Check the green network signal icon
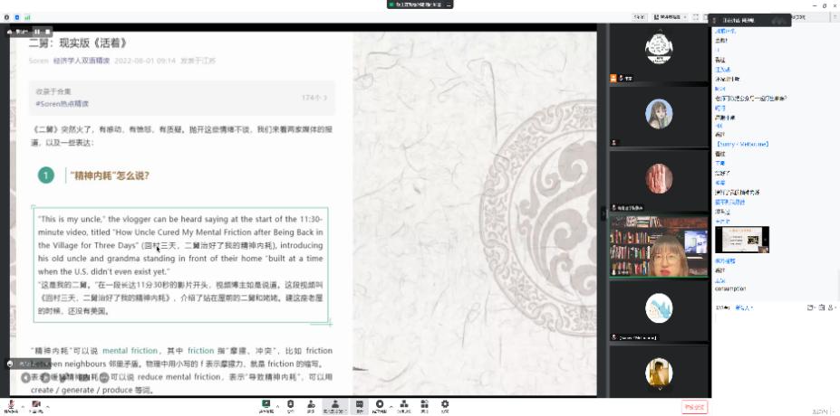 (x=27, y=17)
